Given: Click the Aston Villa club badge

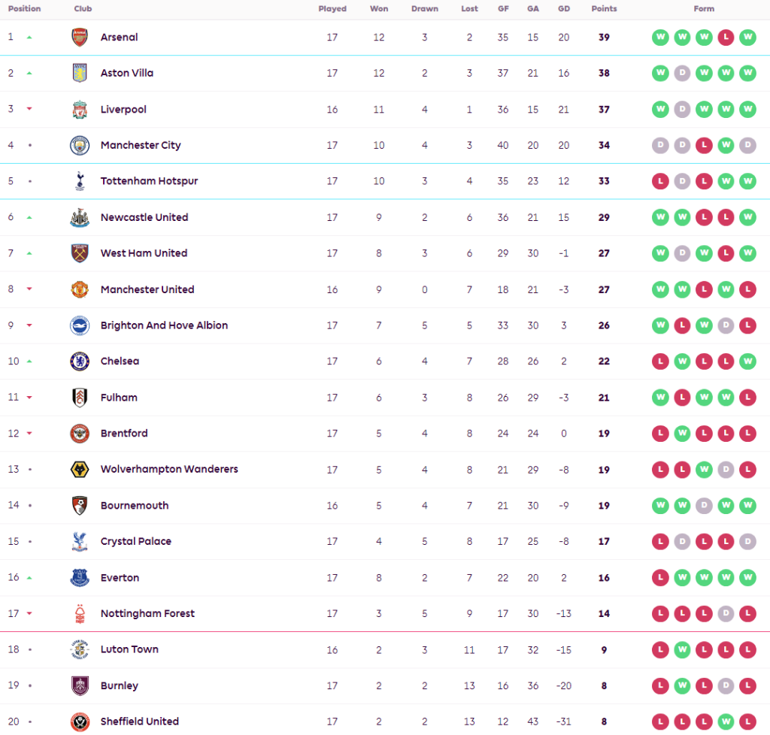Looking at the screenshot, I should 80,74.
